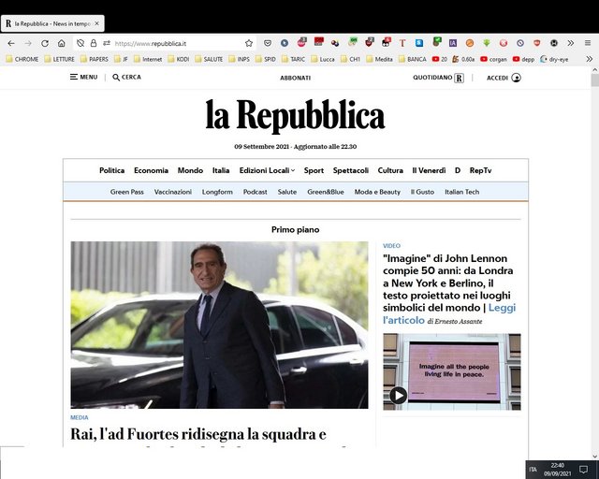Open the dry-eye bookmark
Screen dimensions: 599x479
pos(554,59)
